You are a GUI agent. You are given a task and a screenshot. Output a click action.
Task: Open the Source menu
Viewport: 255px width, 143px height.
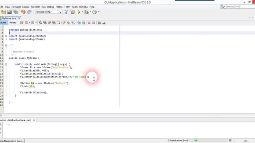click(26, 7)
